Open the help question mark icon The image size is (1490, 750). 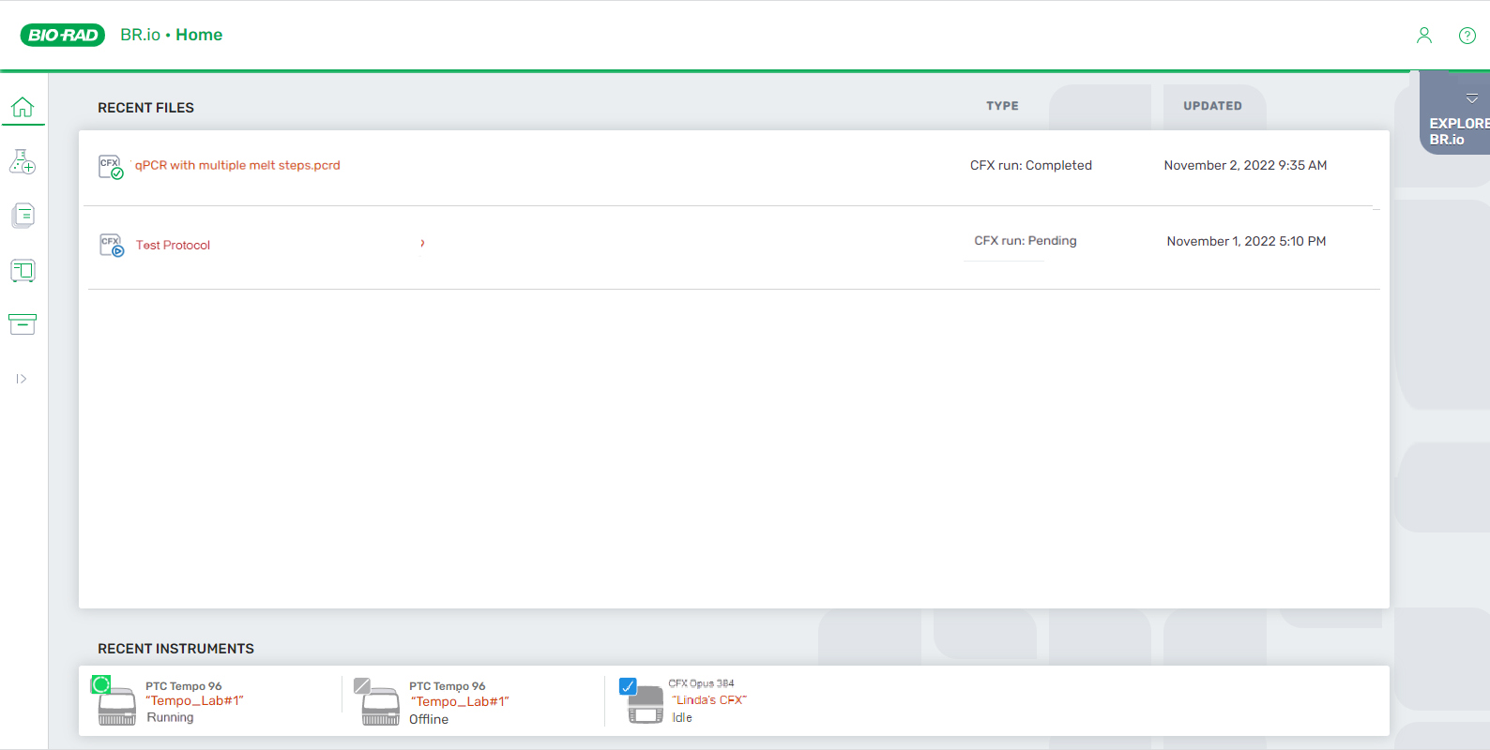(1467, 36)
